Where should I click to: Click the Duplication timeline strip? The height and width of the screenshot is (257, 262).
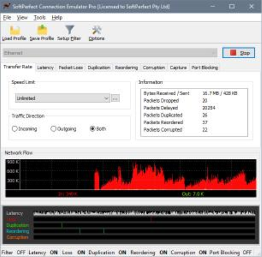coord(144,225)
